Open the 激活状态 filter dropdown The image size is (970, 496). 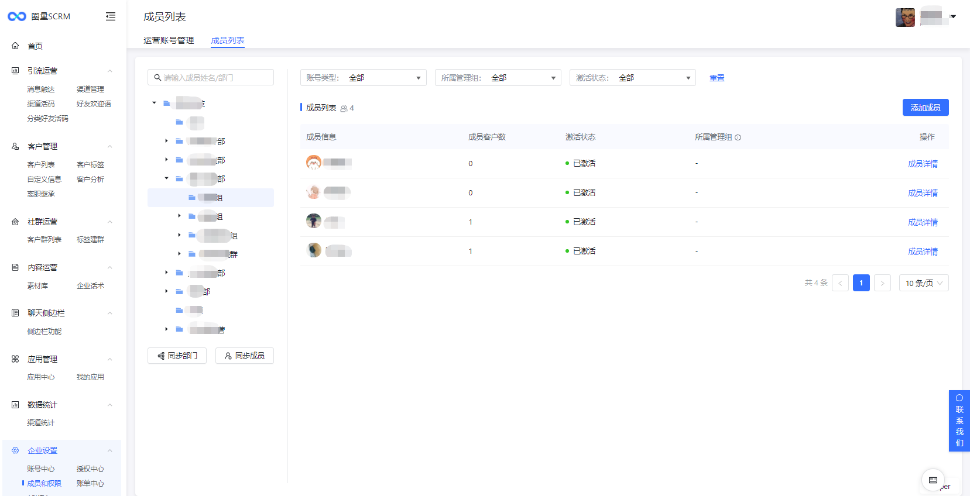click(632, 78)
